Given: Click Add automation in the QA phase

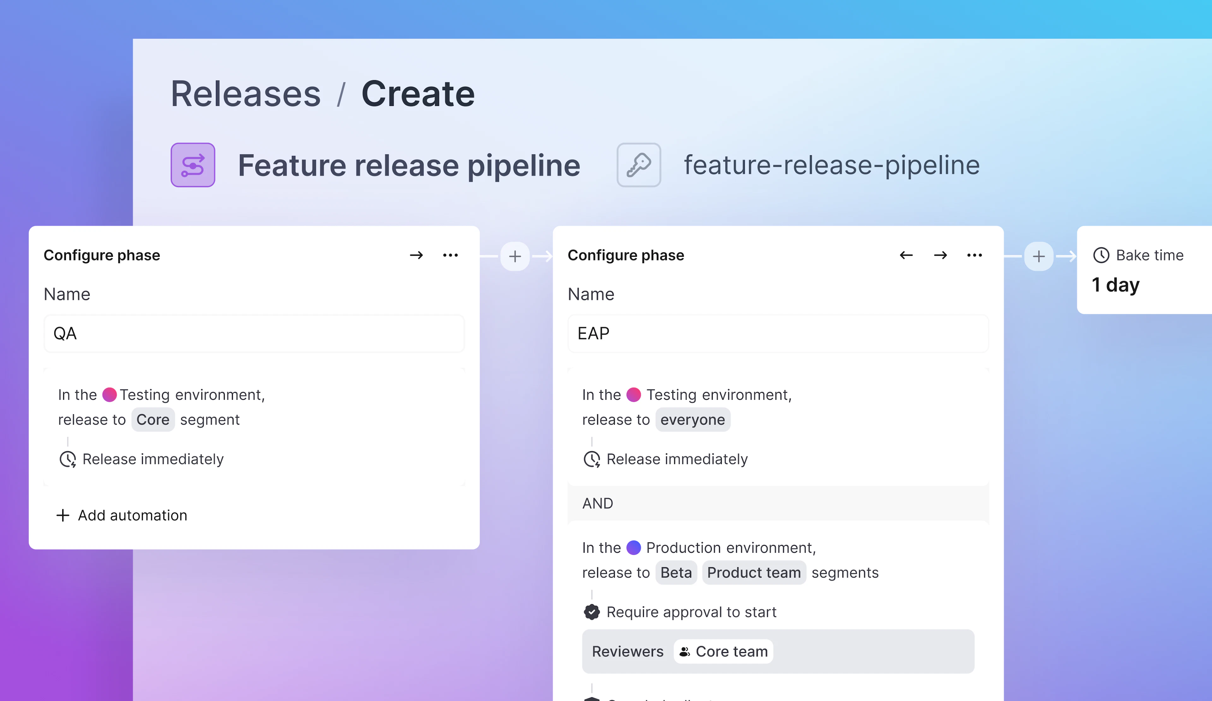Looking at the screenshot, I should 122,515.
